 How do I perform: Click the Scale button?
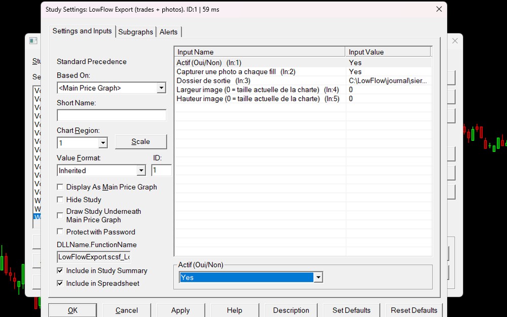(x=140, y=142)
